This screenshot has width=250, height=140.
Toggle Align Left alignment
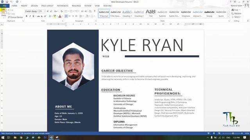click(66, 16)
